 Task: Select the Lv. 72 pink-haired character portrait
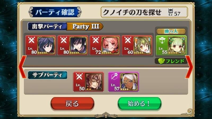tap(111, 45)
